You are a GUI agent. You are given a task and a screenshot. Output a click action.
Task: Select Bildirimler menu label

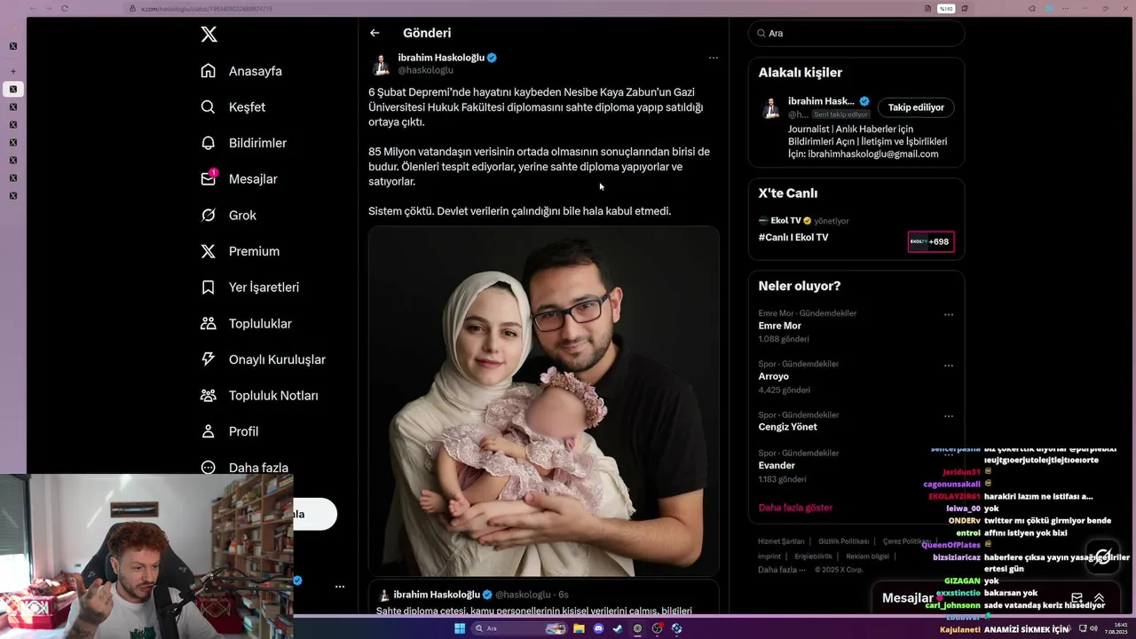click(x=257, y=143)
